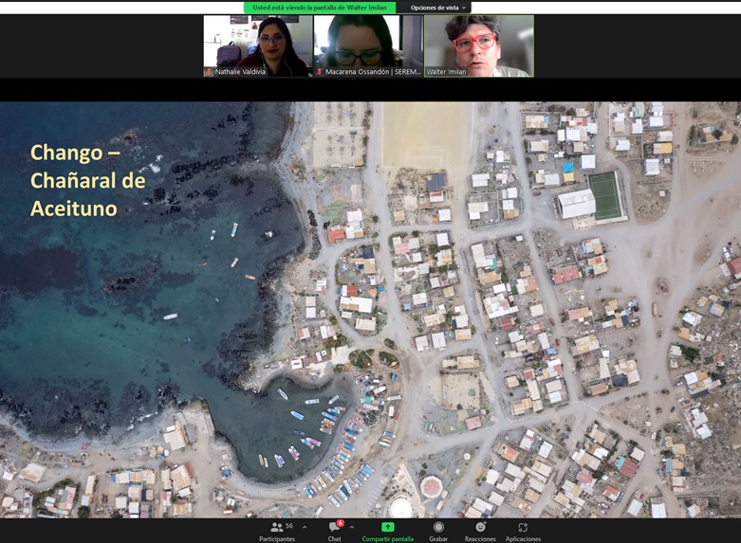Click the Chango – Chañaral de Aceituno title

pyautogui.click(x=87, y=180)
